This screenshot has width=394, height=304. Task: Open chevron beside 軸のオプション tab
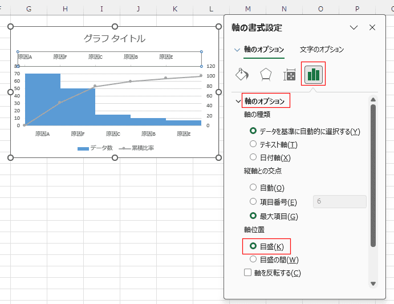tap(237, 50)
